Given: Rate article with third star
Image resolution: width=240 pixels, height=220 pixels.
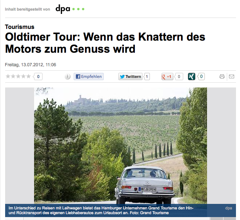Looking at the screenshot, I should point(18,76).
